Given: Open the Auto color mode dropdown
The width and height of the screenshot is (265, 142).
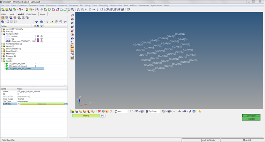Looking at the screenshot, I should (128, 111).
